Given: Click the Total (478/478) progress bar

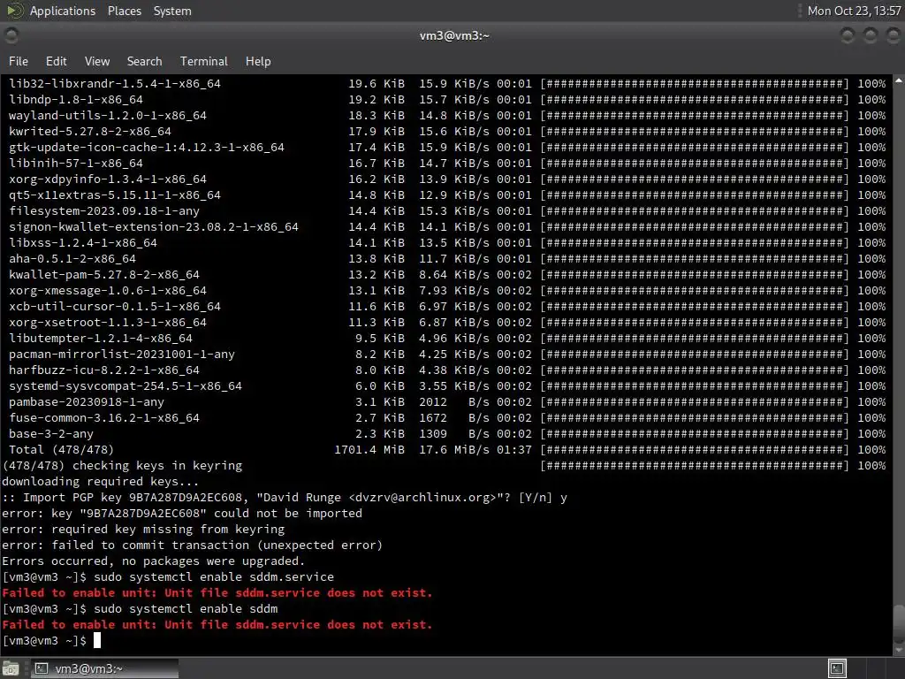Looking at the screenshot, I should (695, 450).
